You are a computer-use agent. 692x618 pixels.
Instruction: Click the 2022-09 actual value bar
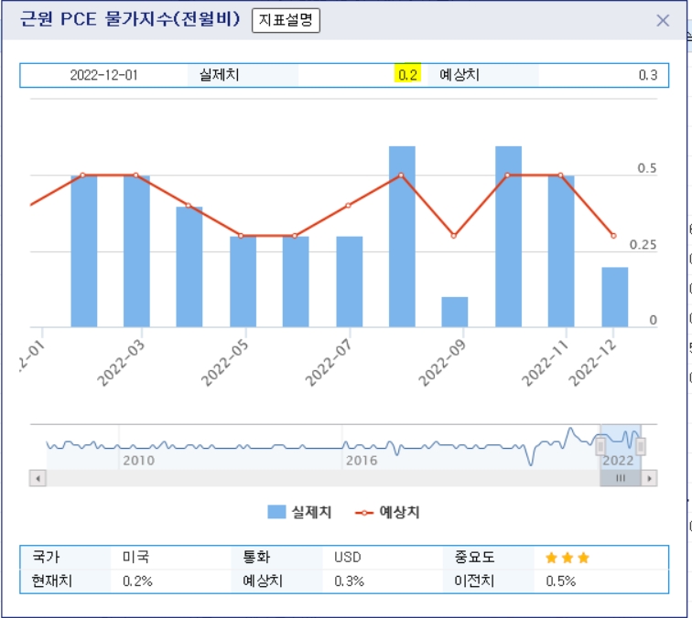pos(455,312)
